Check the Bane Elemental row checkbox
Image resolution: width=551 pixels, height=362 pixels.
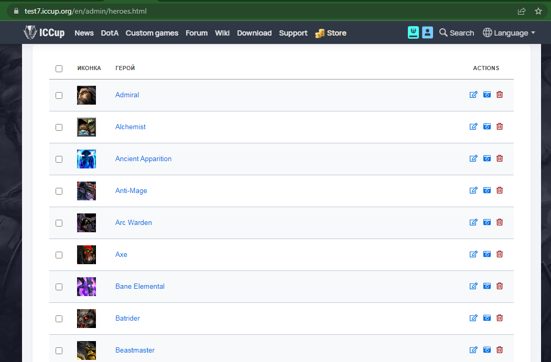59,287
